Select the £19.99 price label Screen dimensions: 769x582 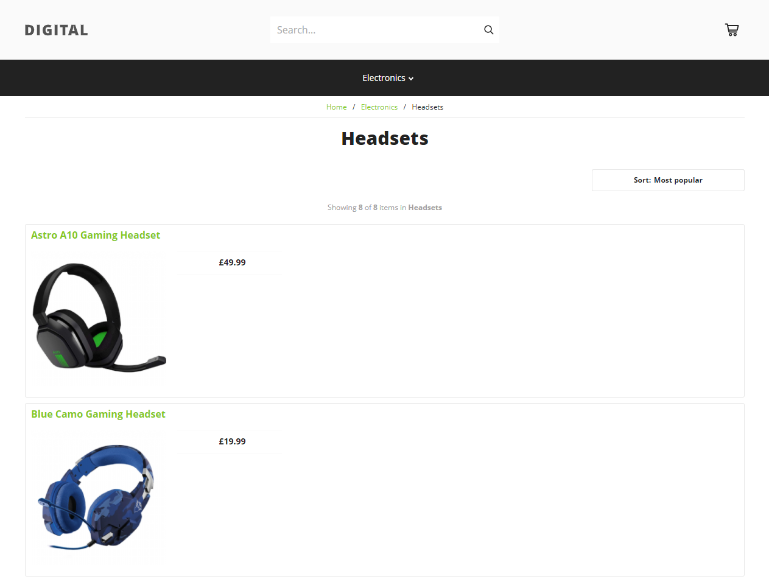coord(232,441)
